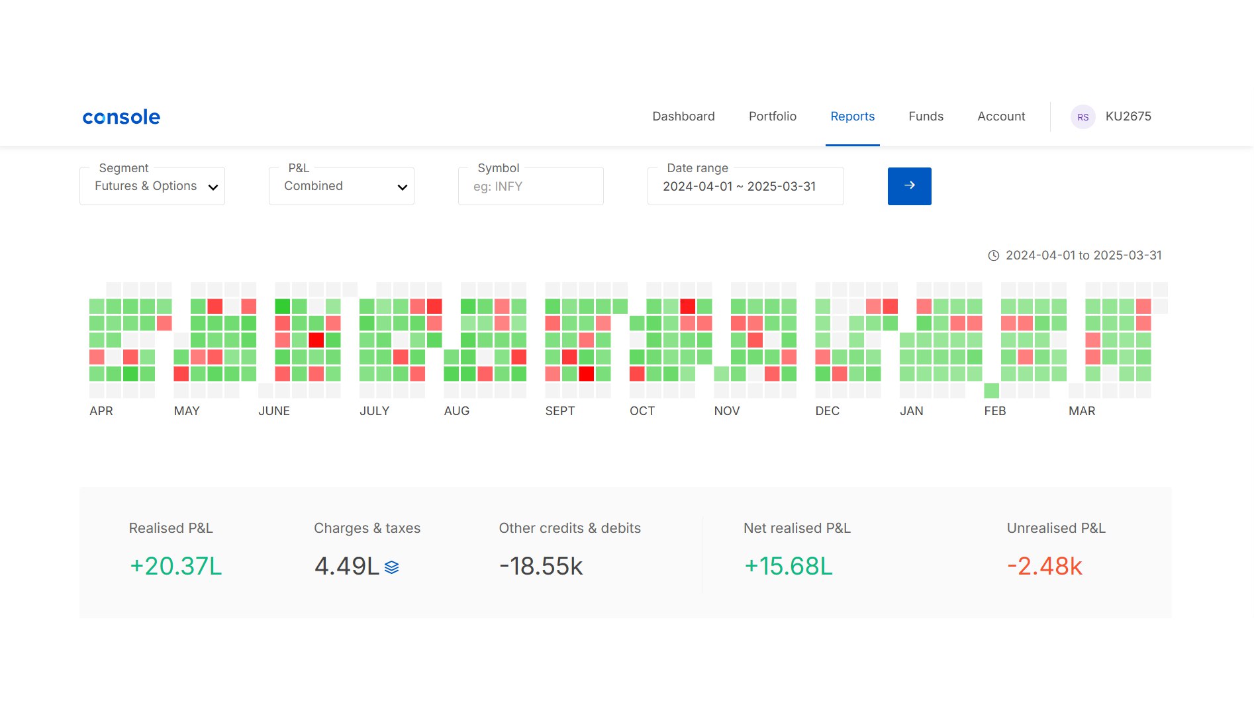The height and width of the screenshot is (705, 1254).
Task: Select the lone green FEB heatmap cell
Action: 991,391
